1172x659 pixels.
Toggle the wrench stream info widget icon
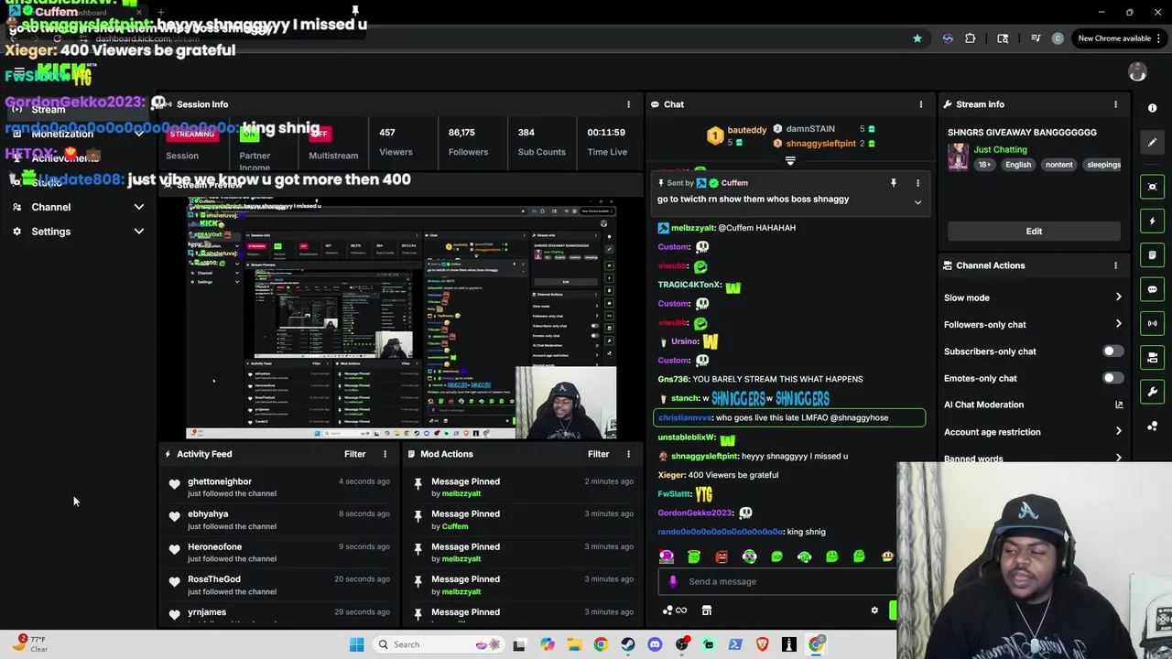tap(1152, 392)
